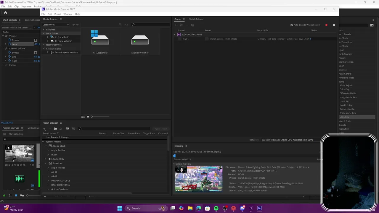This screenshot has width=379, height=213.
Task: Toggle the Volume Bypass checkbox
Action: pos(36,40)
